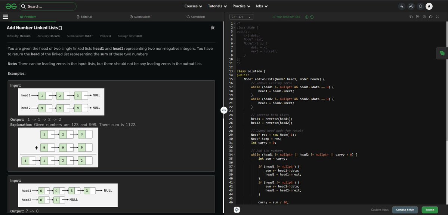
Task: Click the report bug icon
Action: point(213,28)
